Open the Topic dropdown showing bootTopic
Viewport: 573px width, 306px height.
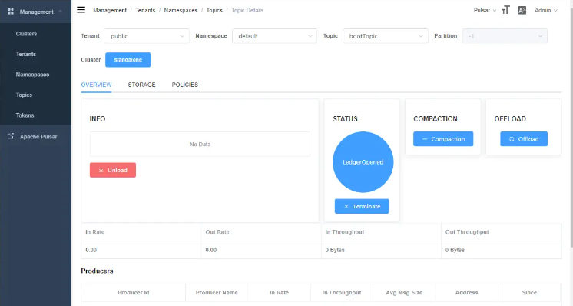[x=385, y=36]
